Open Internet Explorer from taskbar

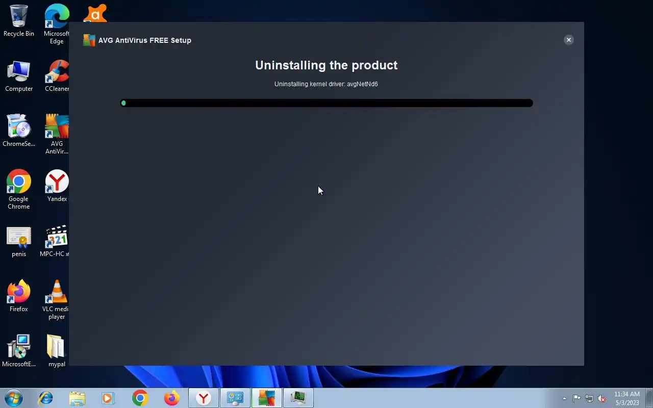click(x=46, y=398)
